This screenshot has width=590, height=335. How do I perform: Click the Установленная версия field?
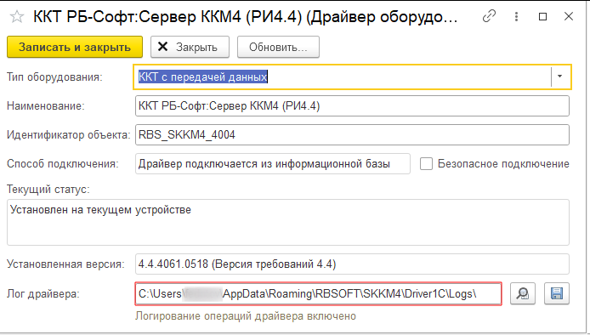point(352,264)
